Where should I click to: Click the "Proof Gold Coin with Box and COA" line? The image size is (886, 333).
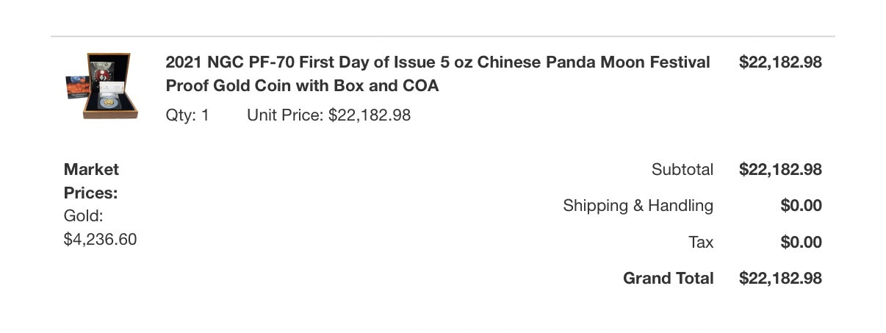302,86
